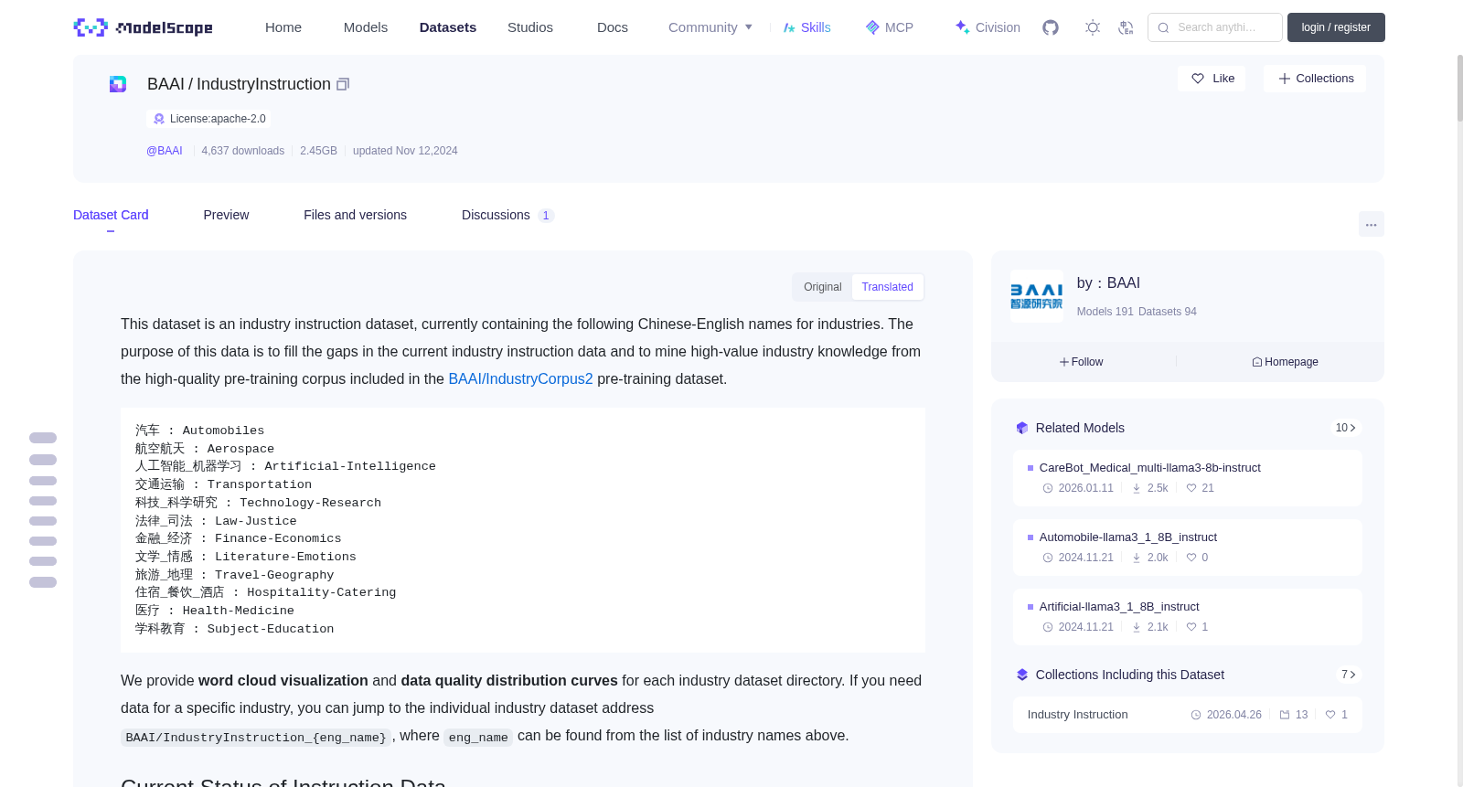This screenshot has height=787, width=1463.
Task: Toggle light/dark theme sun icon
Action: [x=1093, y=27]
